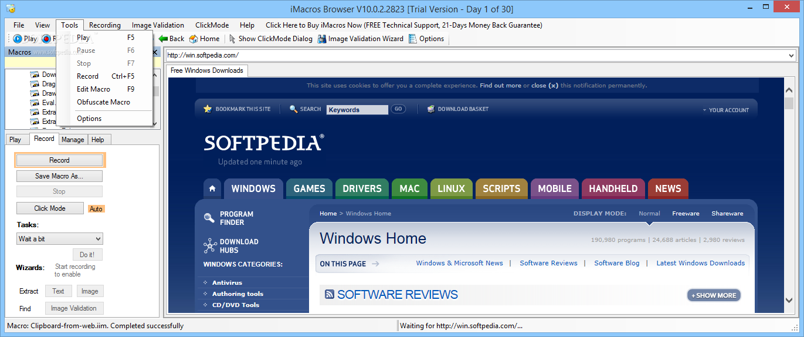Choose Play in the Tools menu

tap(106, 38)
